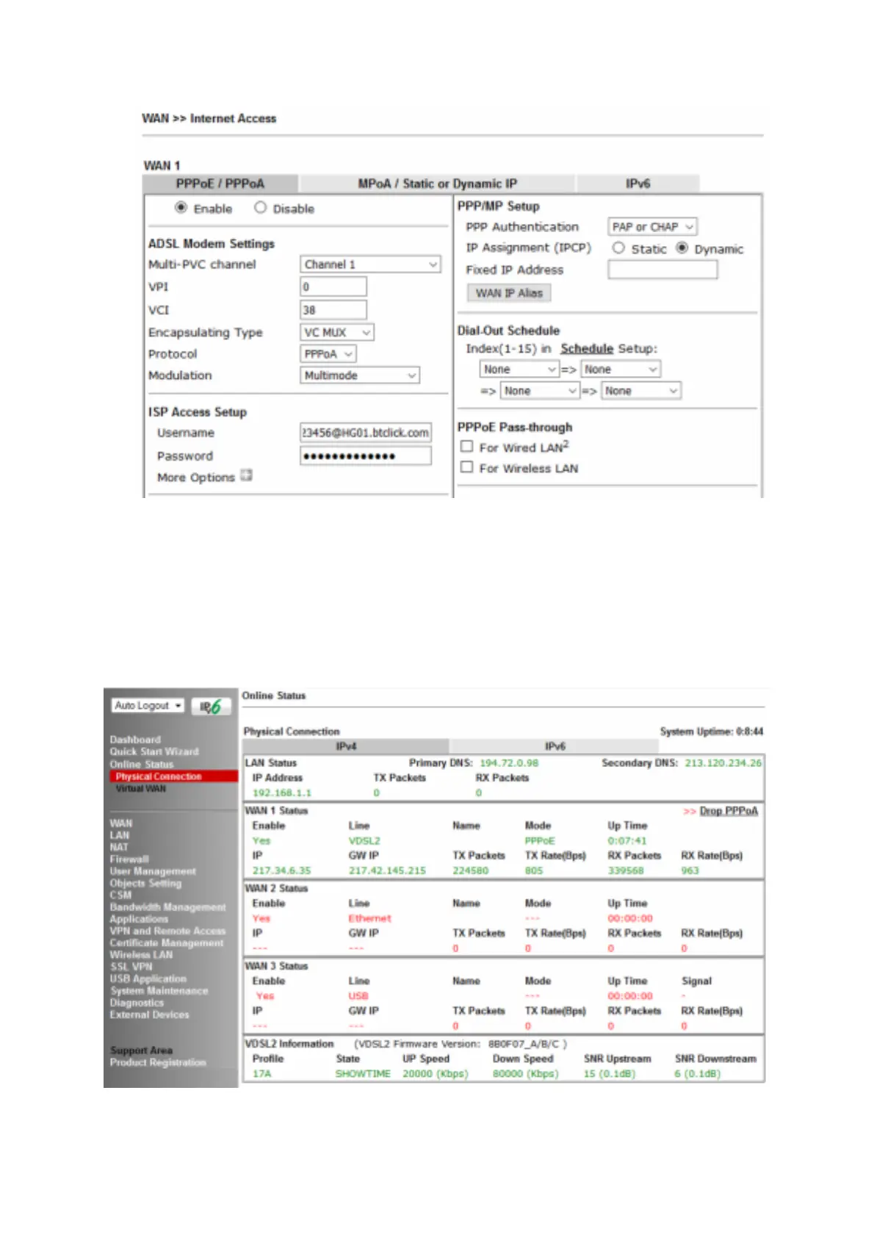Screen dimensions: 874x1237
Task: Open the Firewall sidebar menu
Action: (129, 859)
